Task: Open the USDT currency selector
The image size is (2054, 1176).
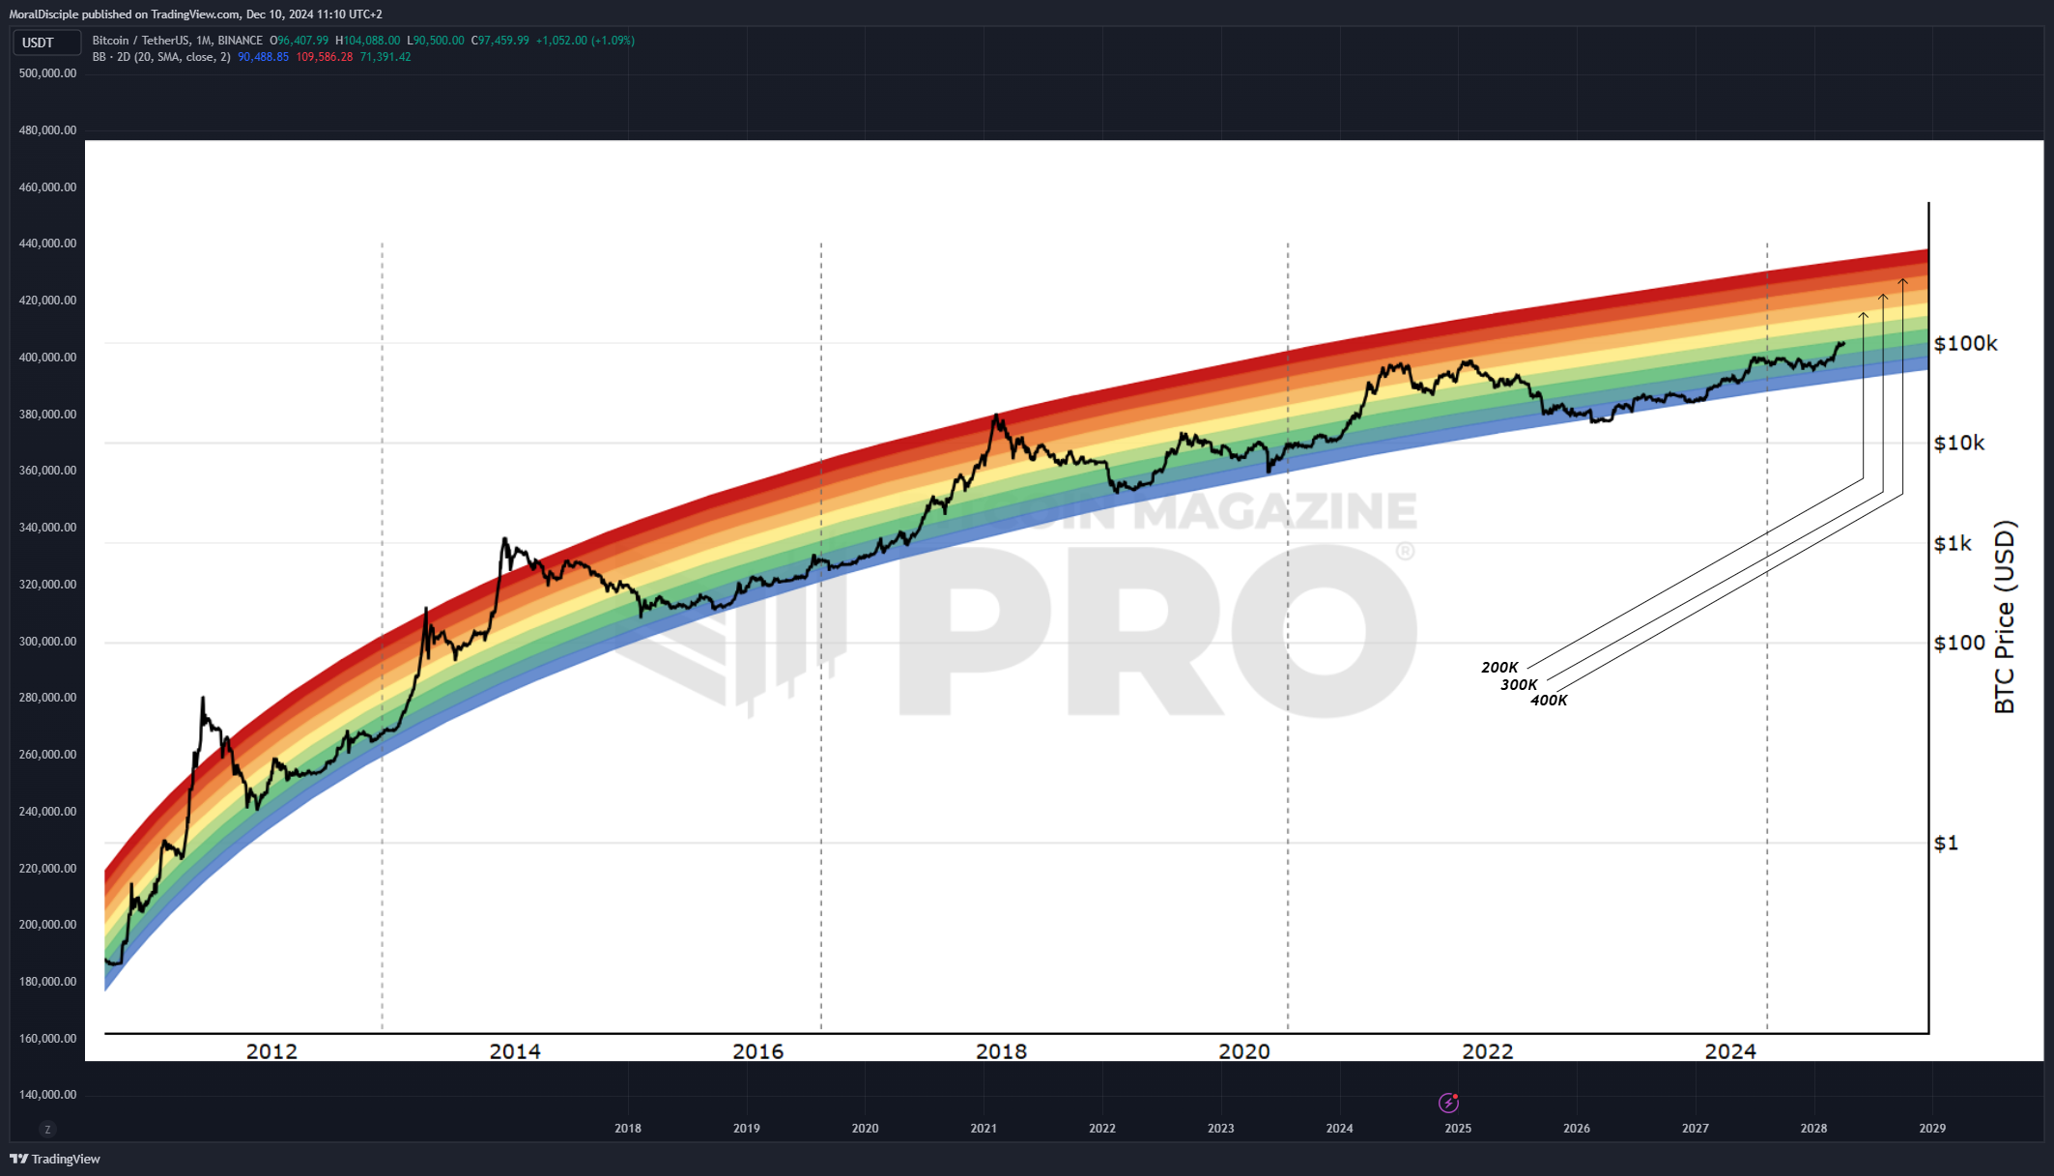Action: pos(46,43)
